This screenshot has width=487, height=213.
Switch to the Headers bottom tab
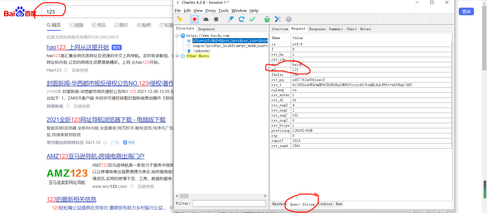279,204
